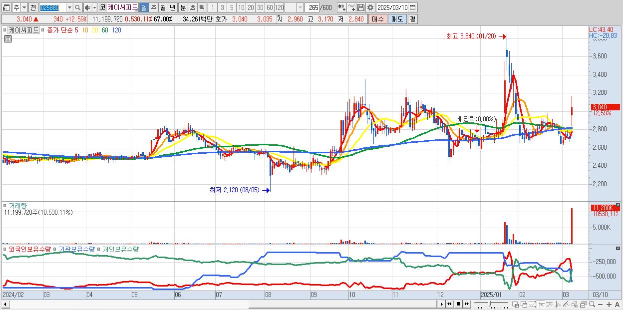Screen dimensions: 623x310
Task: Click into the stock code input field
Action: click(52, 7)
